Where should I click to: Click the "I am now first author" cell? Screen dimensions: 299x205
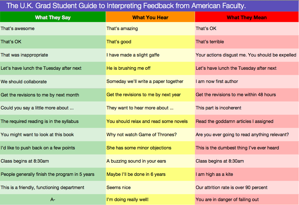click(x=217, y=81)
